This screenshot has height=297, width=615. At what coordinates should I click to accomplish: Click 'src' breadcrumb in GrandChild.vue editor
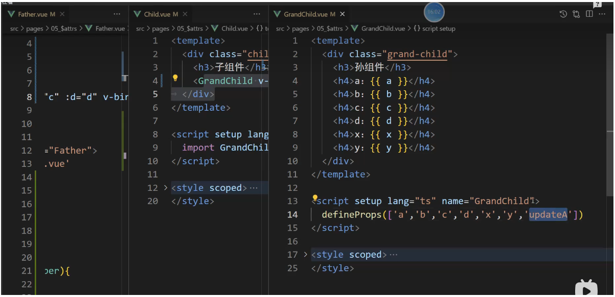click(x=280, y=29)
